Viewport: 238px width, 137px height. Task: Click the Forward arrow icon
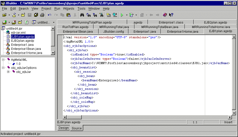(x=158, y=15)
